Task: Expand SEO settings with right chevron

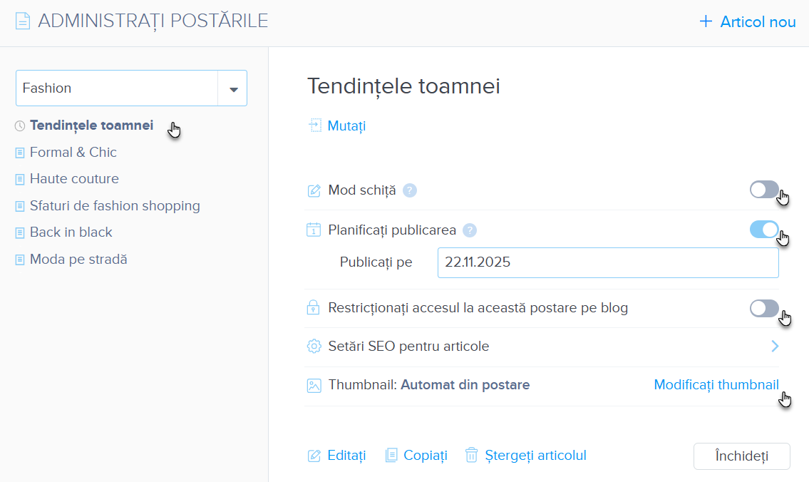Action: [775, 347]
